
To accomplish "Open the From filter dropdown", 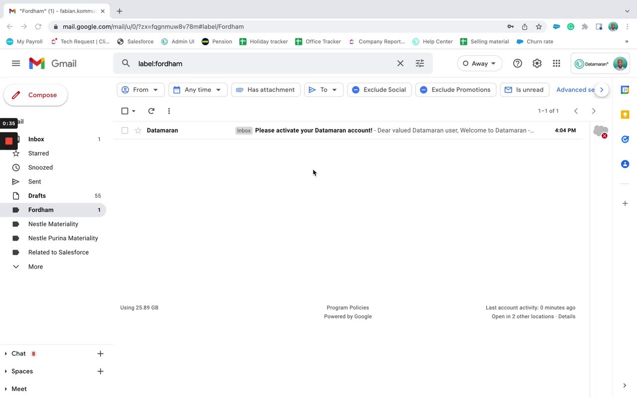I will pos(140,90).
